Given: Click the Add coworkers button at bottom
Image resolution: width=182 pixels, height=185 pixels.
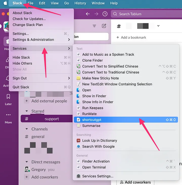Looking at the screenshot, I should pos(135,182).
